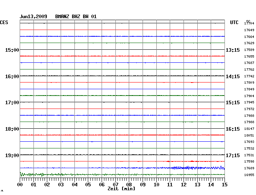
Task: Click the DC offset value 17689
Action: click(249, 168)
